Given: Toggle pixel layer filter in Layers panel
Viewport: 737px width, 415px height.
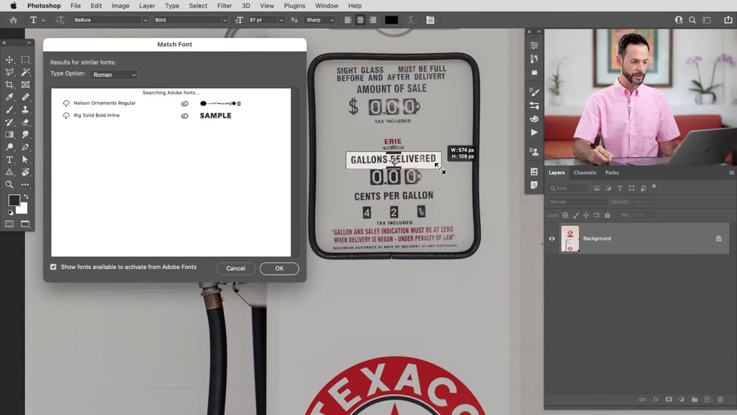Looking at the screenshot, I should 597,188.
